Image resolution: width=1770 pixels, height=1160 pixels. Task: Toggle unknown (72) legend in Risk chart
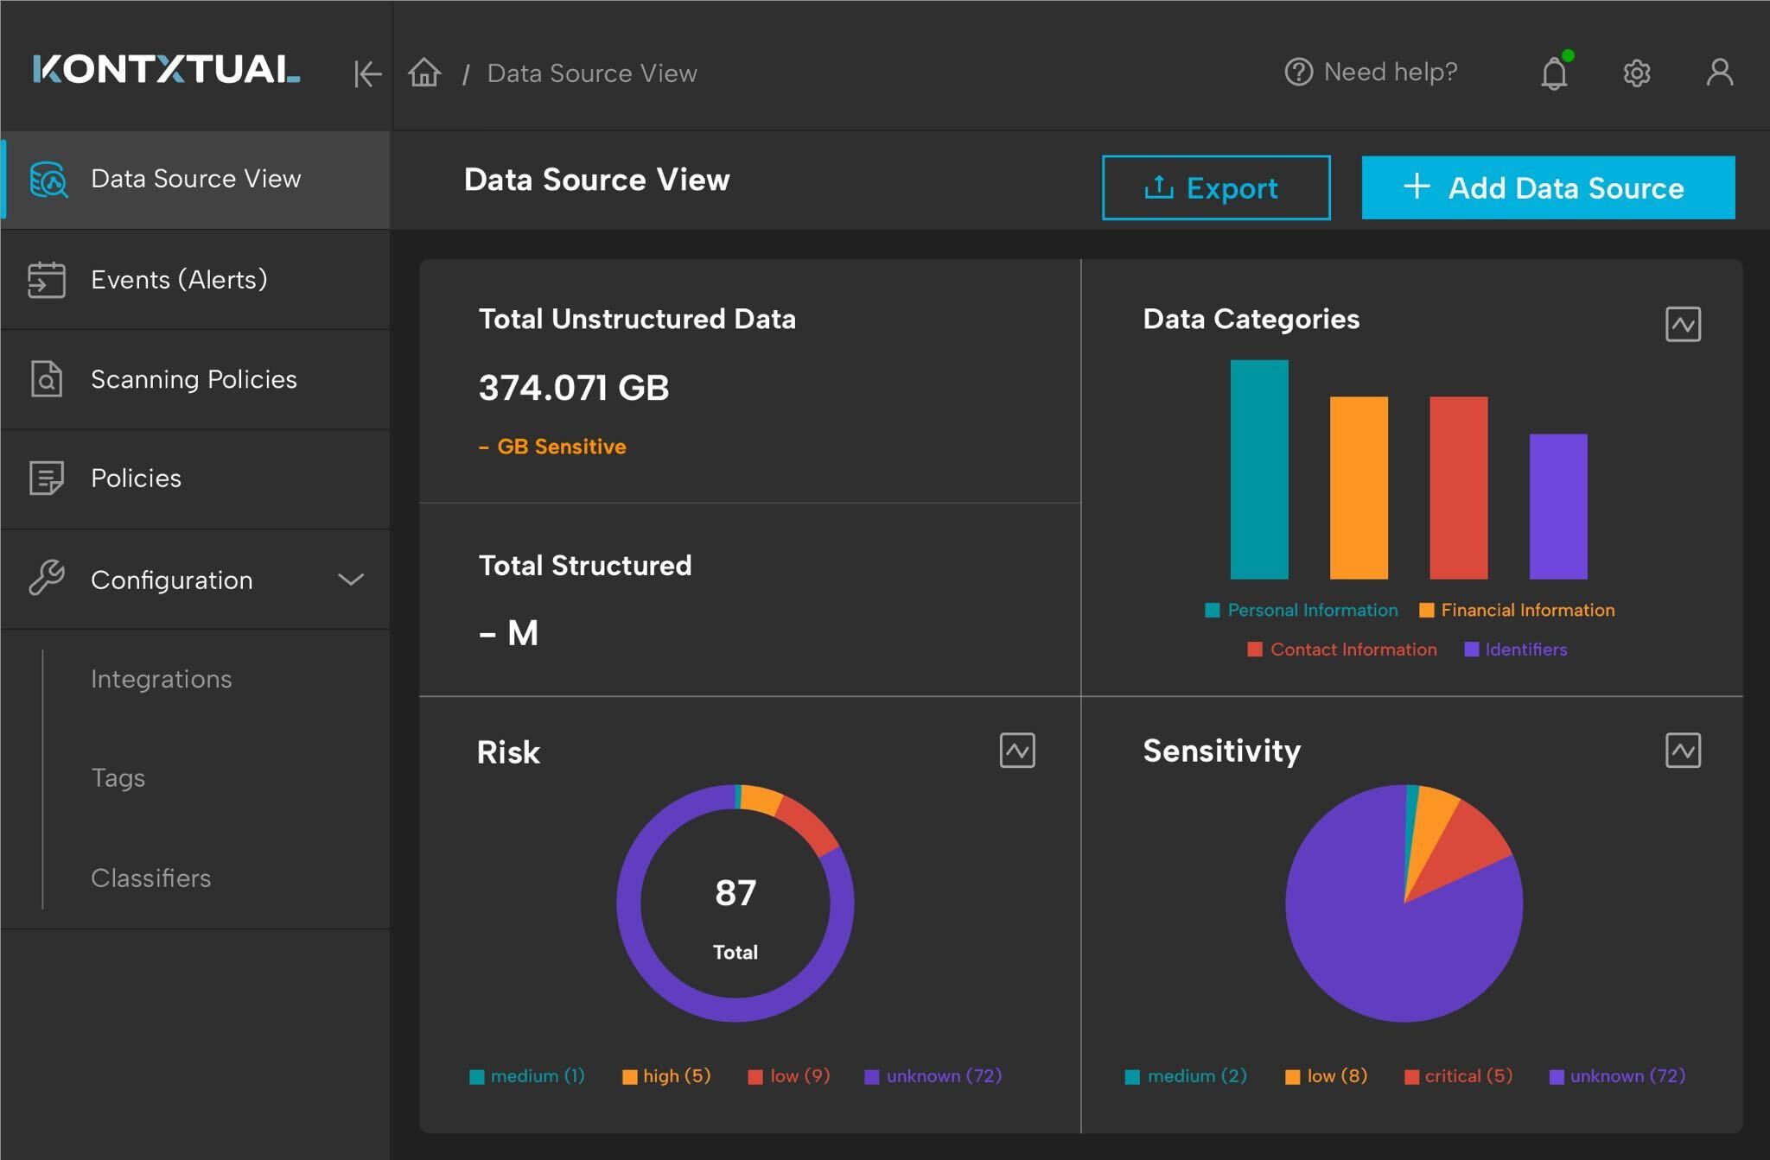933,1076
